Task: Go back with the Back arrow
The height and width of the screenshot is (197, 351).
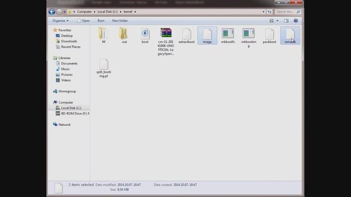Action: coord(52,11)
